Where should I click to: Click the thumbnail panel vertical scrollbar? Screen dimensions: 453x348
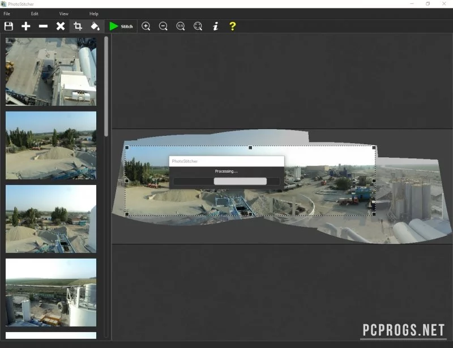pyautogui.click(x=106, y=86)
